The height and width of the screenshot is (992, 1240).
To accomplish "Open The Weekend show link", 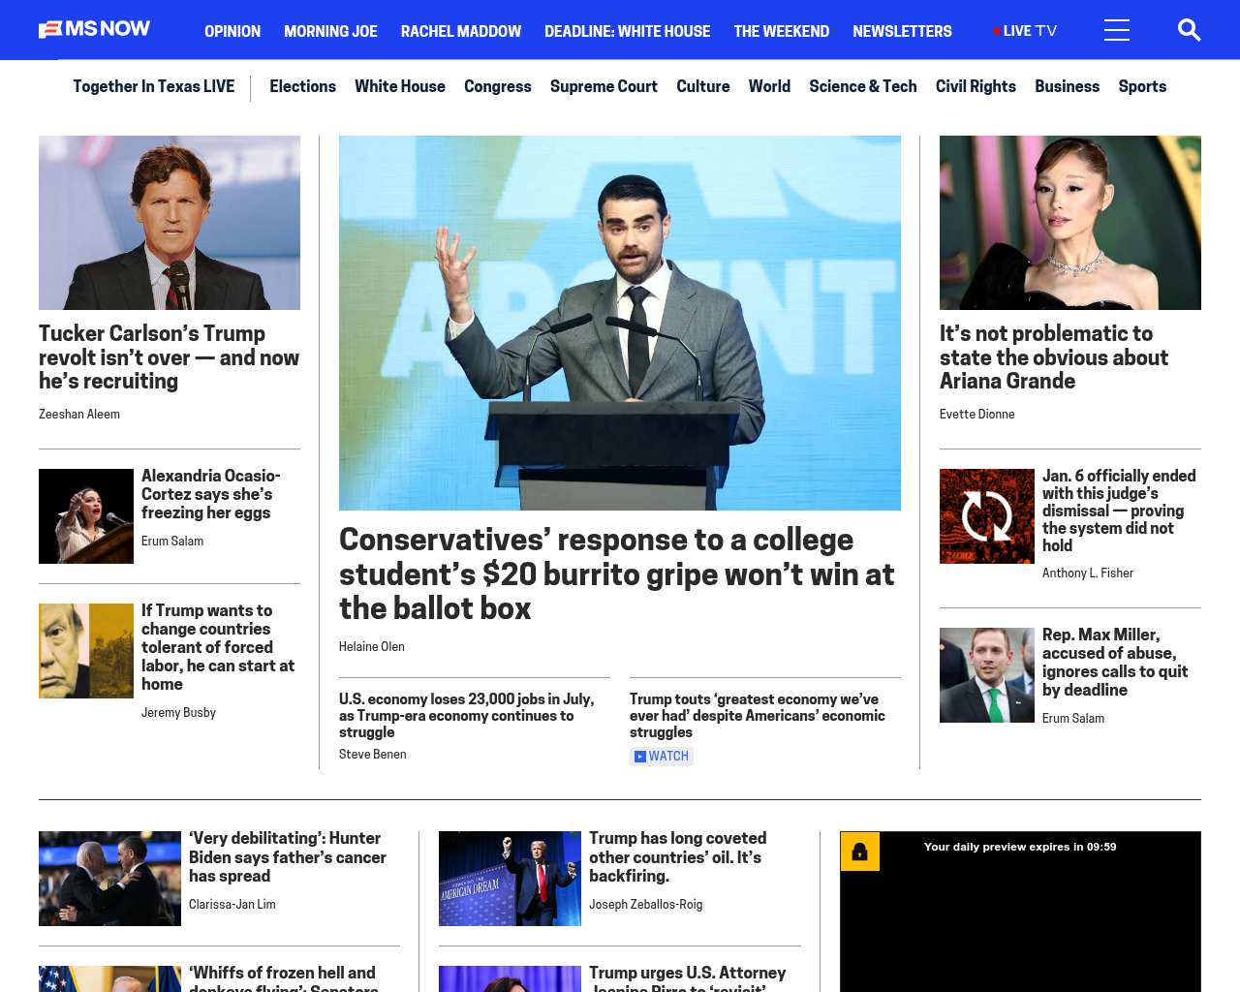I will click(782, 31).
